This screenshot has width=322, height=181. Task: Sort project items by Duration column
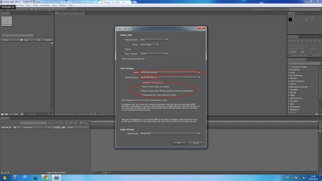coord(48,40)
